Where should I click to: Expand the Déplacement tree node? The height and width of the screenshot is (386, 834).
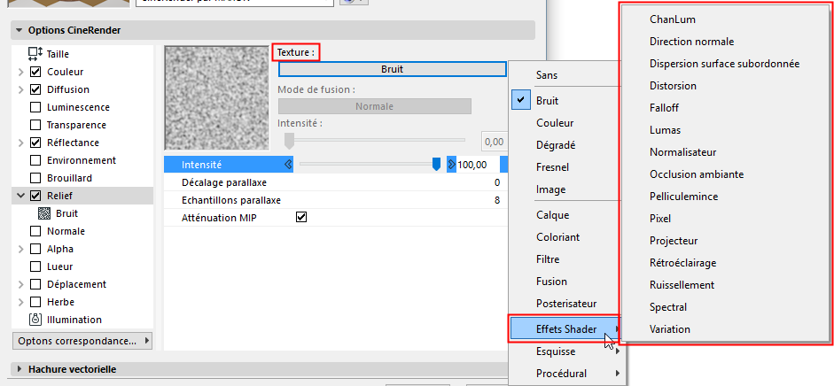click(x=21, y=284)
